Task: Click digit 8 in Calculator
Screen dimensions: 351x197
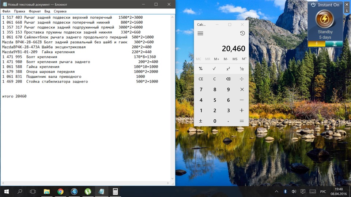Action: click(215, 89)
